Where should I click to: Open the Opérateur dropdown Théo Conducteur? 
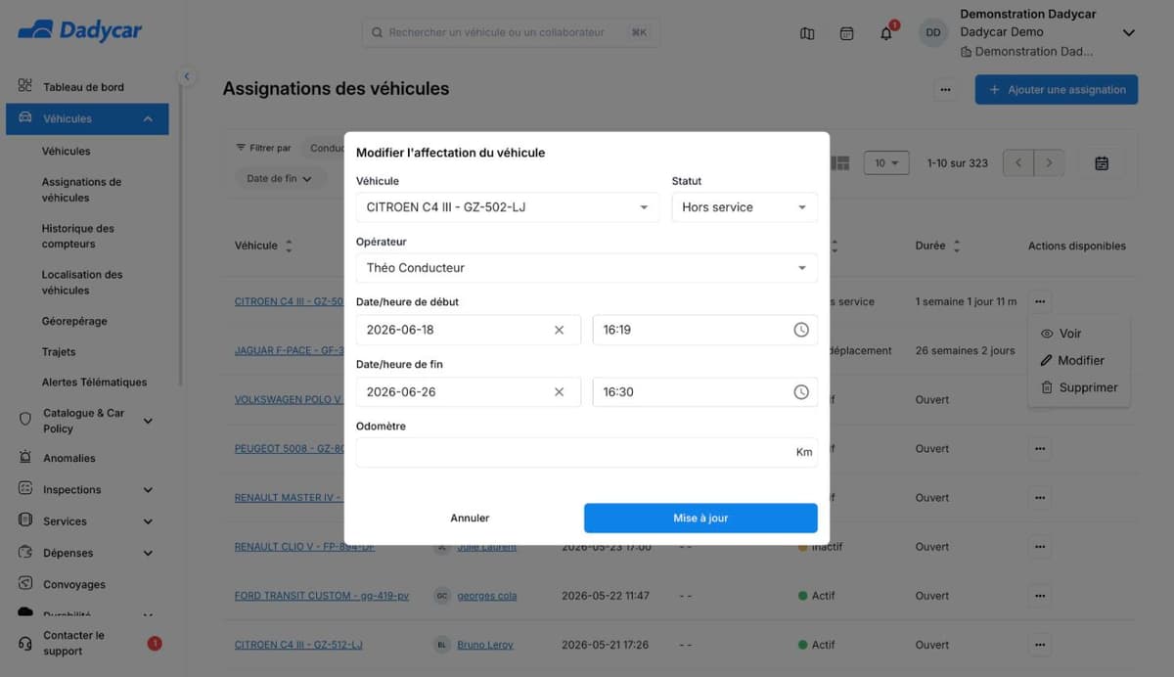[x=587, y=268]
